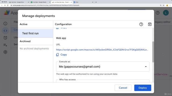
Task: Click the Deploy button
Action: (143, 88)
